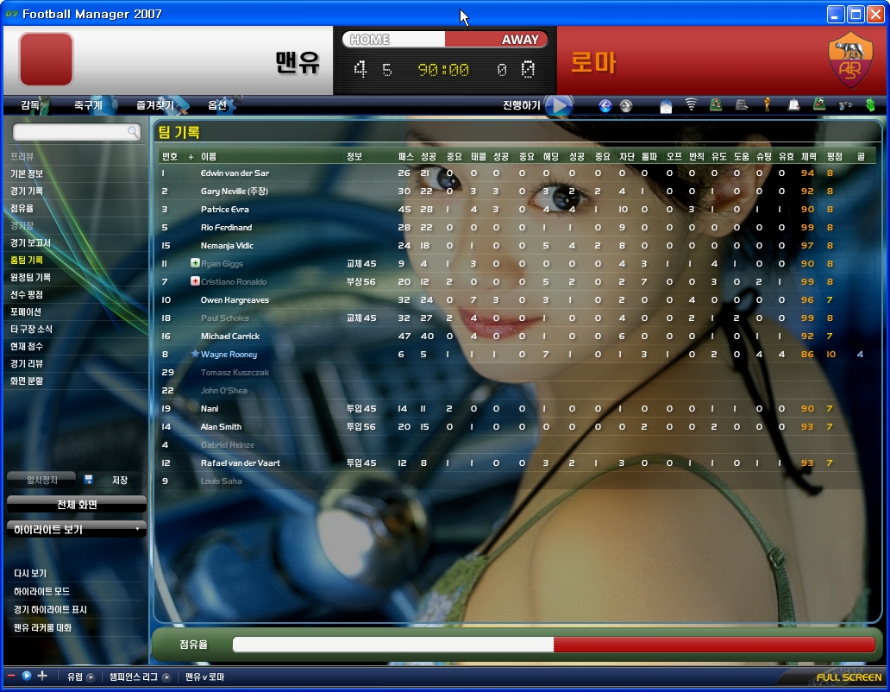Open the 축구계 menu
The width and height of the screenshot is (890, 692).
[88, 105]
